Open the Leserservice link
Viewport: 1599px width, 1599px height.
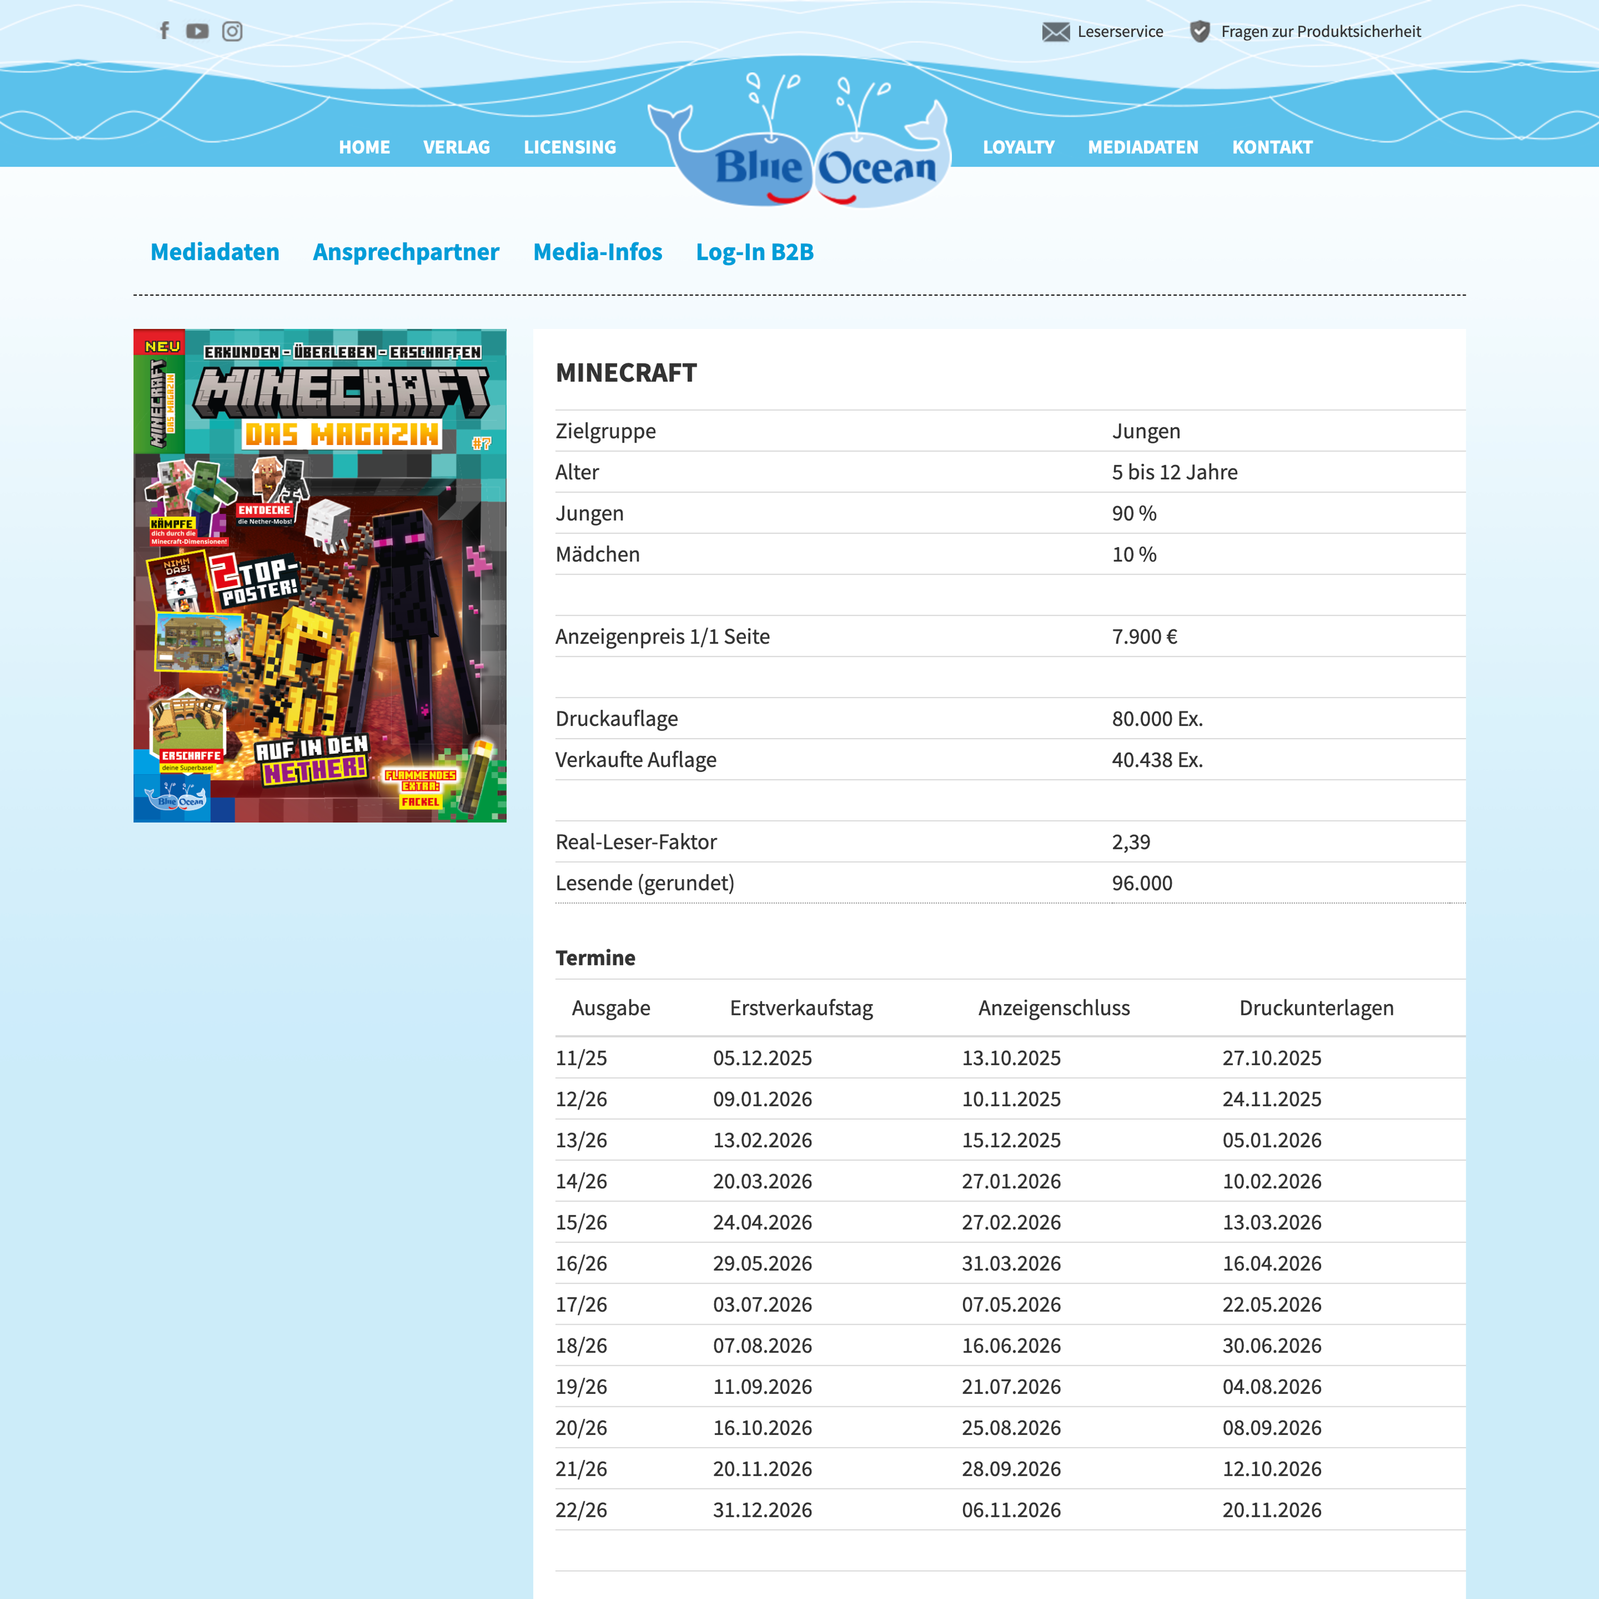click(x=1120, y=31)
